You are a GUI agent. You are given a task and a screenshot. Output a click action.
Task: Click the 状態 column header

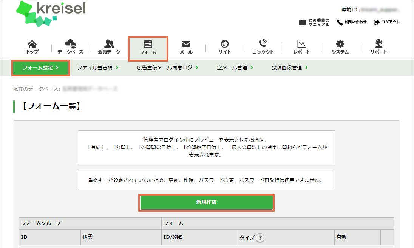tap(121, 237)
